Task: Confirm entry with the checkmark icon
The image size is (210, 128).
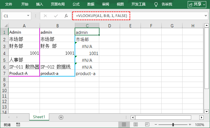Action: [x=56, y=16]
